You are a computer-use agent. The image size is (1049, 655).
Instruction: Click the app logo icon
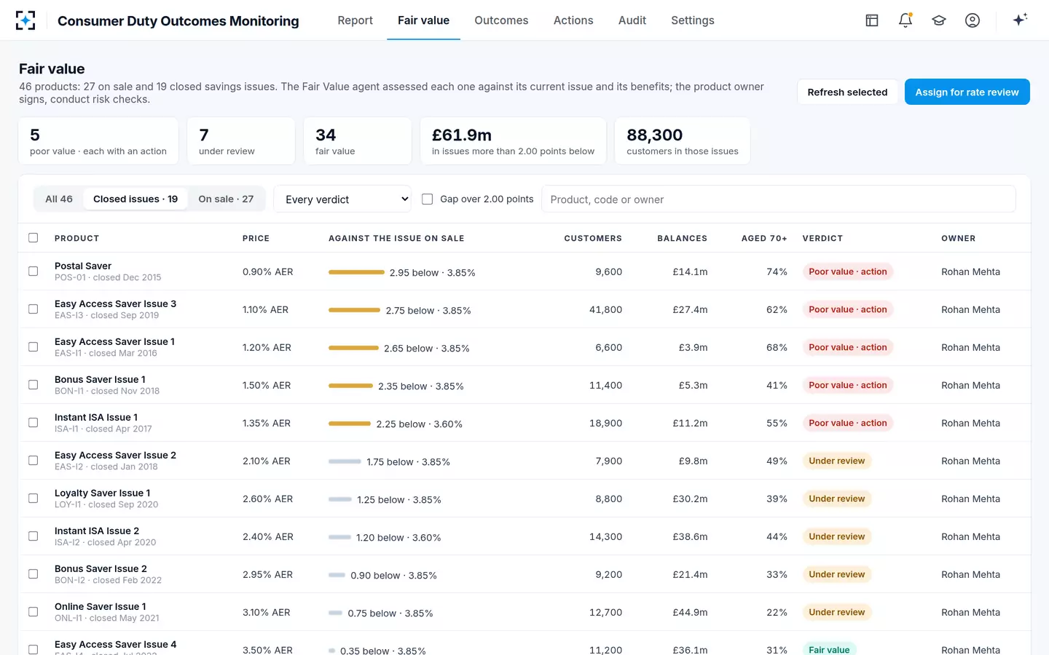coord(25,20)
